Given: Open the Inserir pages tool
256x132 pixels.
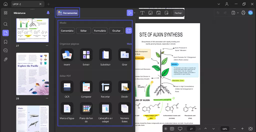Looking at the screenshot, I should click(67, 57).
